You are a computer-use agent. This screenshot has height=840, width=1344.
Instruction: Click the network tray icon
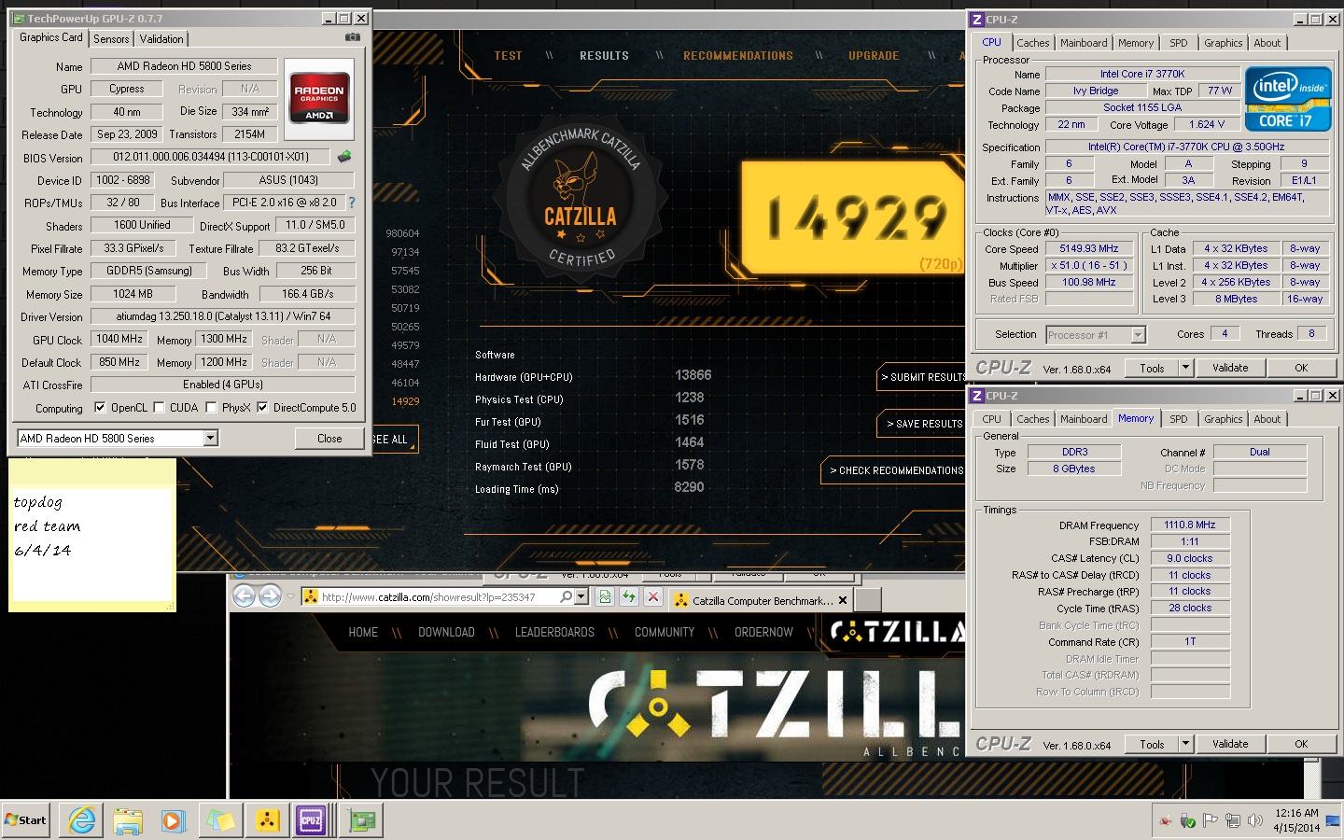pyautogui.click(x=1233, y=820)
